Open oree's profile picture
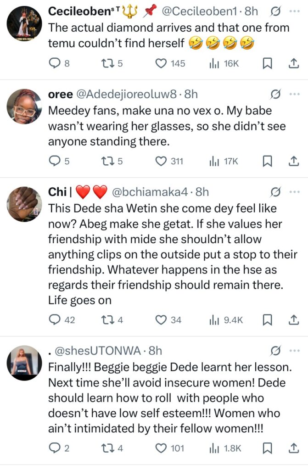 point(24,106)
